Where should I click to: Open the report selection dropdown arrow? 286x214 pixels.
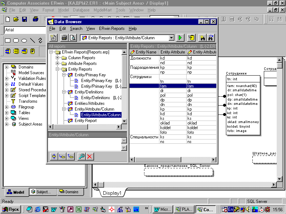172,38
